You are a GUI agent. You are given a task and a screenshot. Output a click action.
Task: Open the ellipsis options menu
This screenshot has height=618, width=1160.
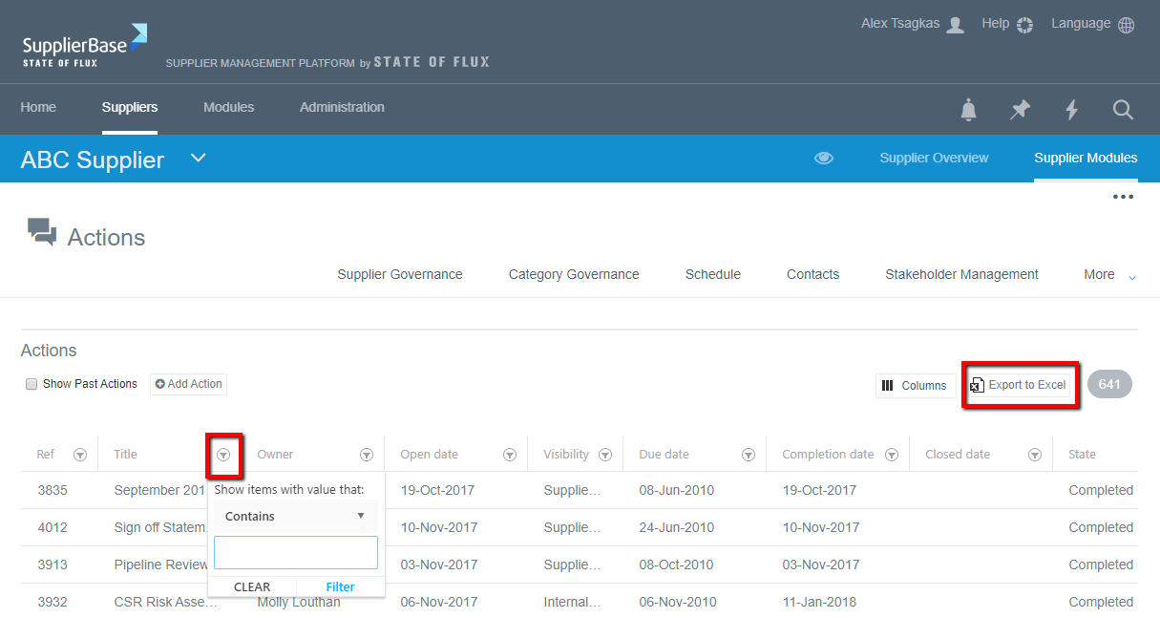coord(1123,196)
